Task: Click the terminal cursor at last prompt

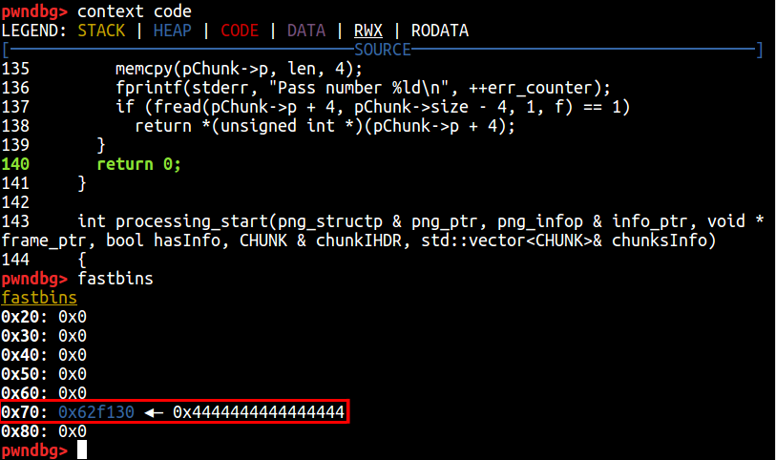Action: click(83, 450)
